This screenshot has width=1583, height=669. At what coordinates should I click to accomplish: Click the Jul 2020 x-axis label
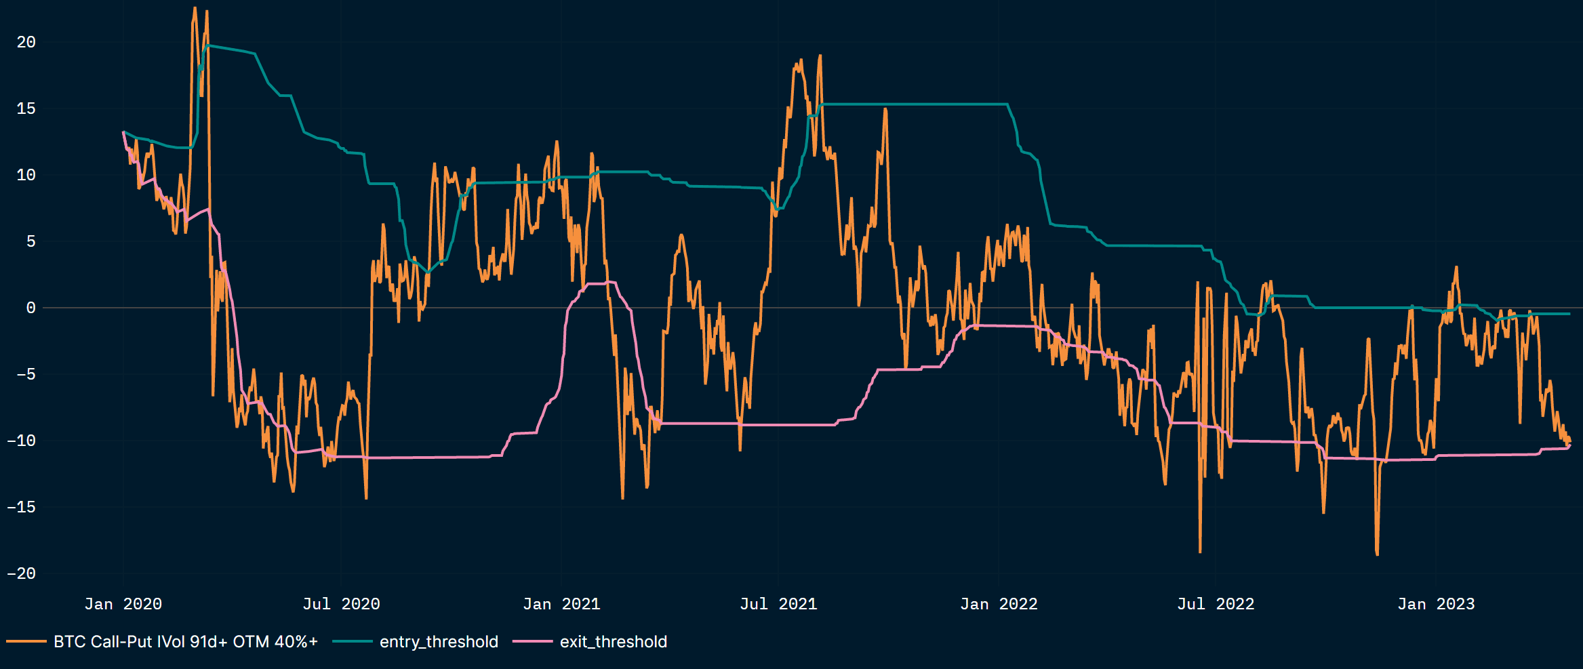tap(341, 604)
